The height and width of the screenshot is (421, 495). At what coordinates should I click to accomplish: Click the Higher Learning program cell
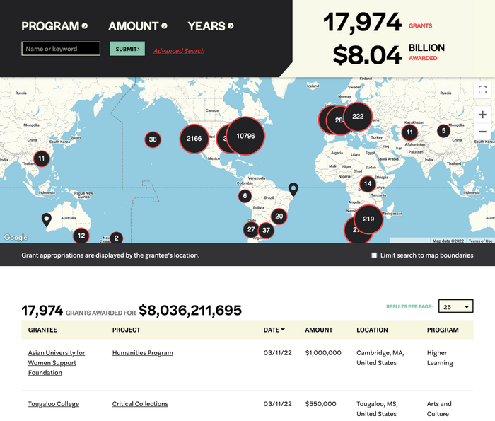point(440,358)
